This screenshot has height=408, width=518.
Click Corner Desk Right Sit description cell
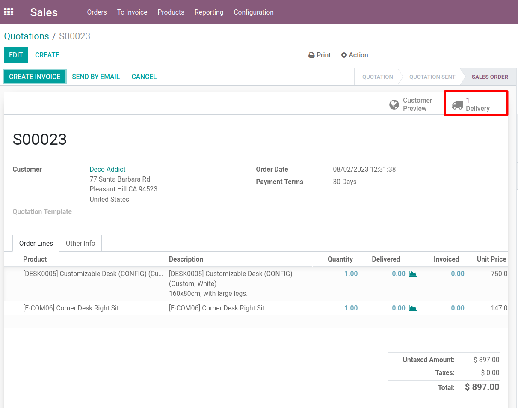(217, 308)
